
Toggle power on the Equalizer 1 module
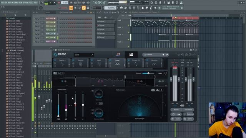55,60
